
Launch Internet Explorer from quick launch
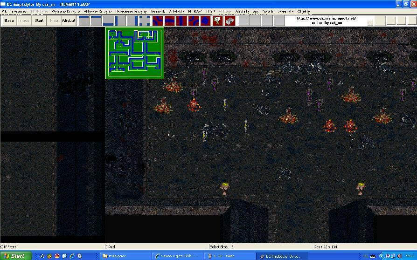click(72, 256)
